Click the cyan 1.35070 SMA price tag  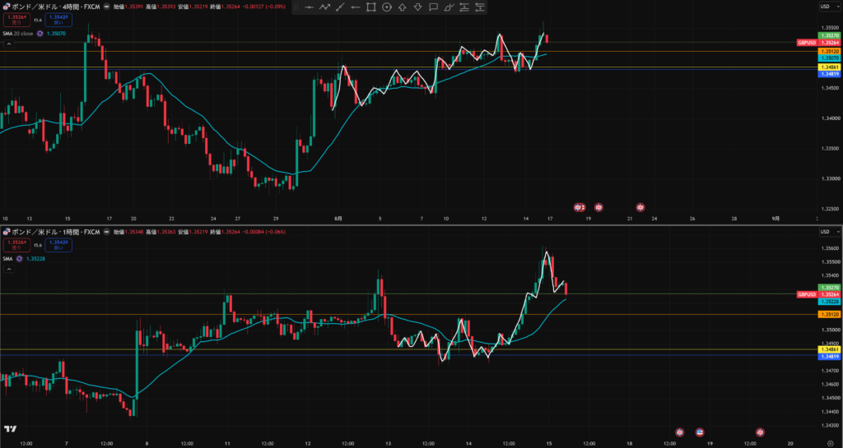point(828,58)
